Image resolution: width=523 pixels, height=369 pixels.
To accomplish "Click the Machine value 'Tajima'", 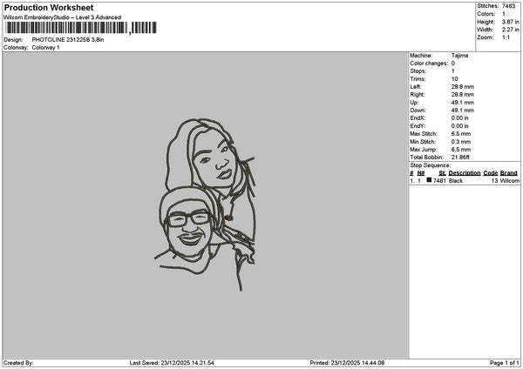I will [459, 56].
